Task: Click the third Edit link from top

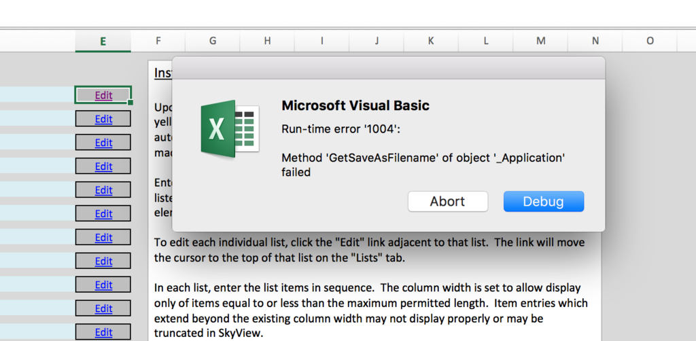Action: point(103,143)
